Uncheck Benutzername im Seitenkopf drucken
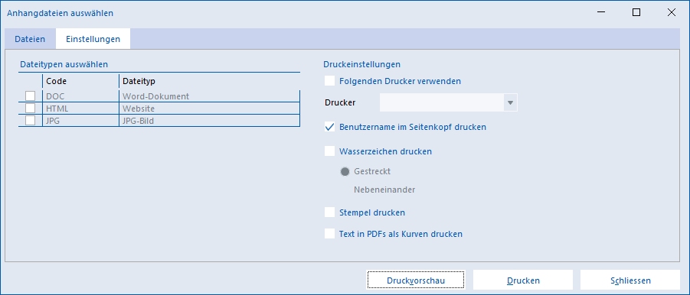Screen dimensions: 690x295 [x=329, y=127]
